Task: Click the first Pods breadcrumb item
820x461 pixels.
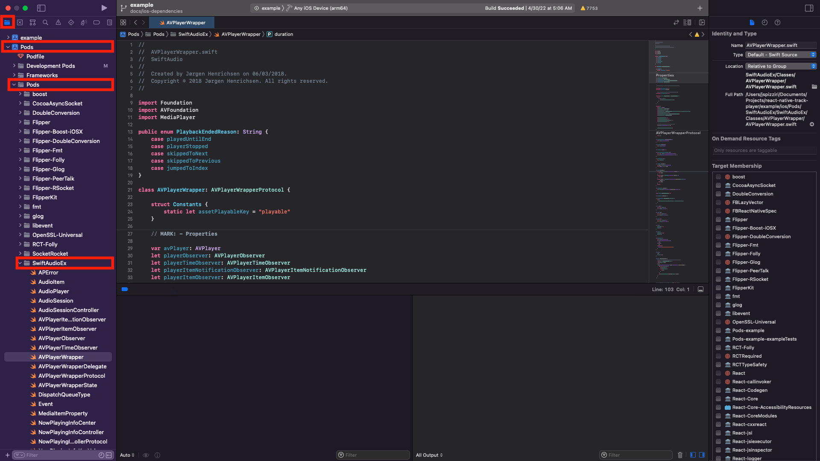Action: [x=134, y=34]
